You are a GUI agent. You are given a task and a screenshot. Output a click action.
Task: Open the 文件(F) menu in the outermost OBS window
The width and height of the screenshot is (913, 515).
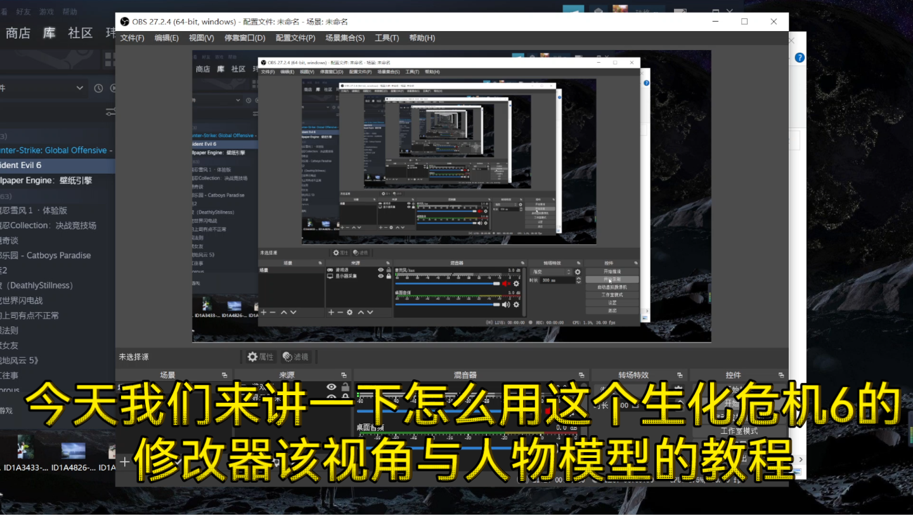pyautogui.click(x=133, y=38)
